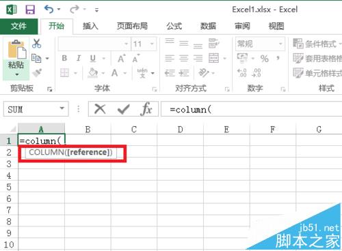Open the 剪贴板 dialog launcher
342x251 pixels.
(x=49, y=89)
